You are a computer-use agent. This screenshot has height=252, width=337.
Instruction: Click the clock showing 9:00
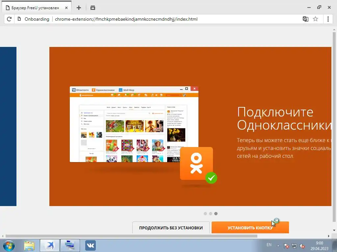(319, 243)
